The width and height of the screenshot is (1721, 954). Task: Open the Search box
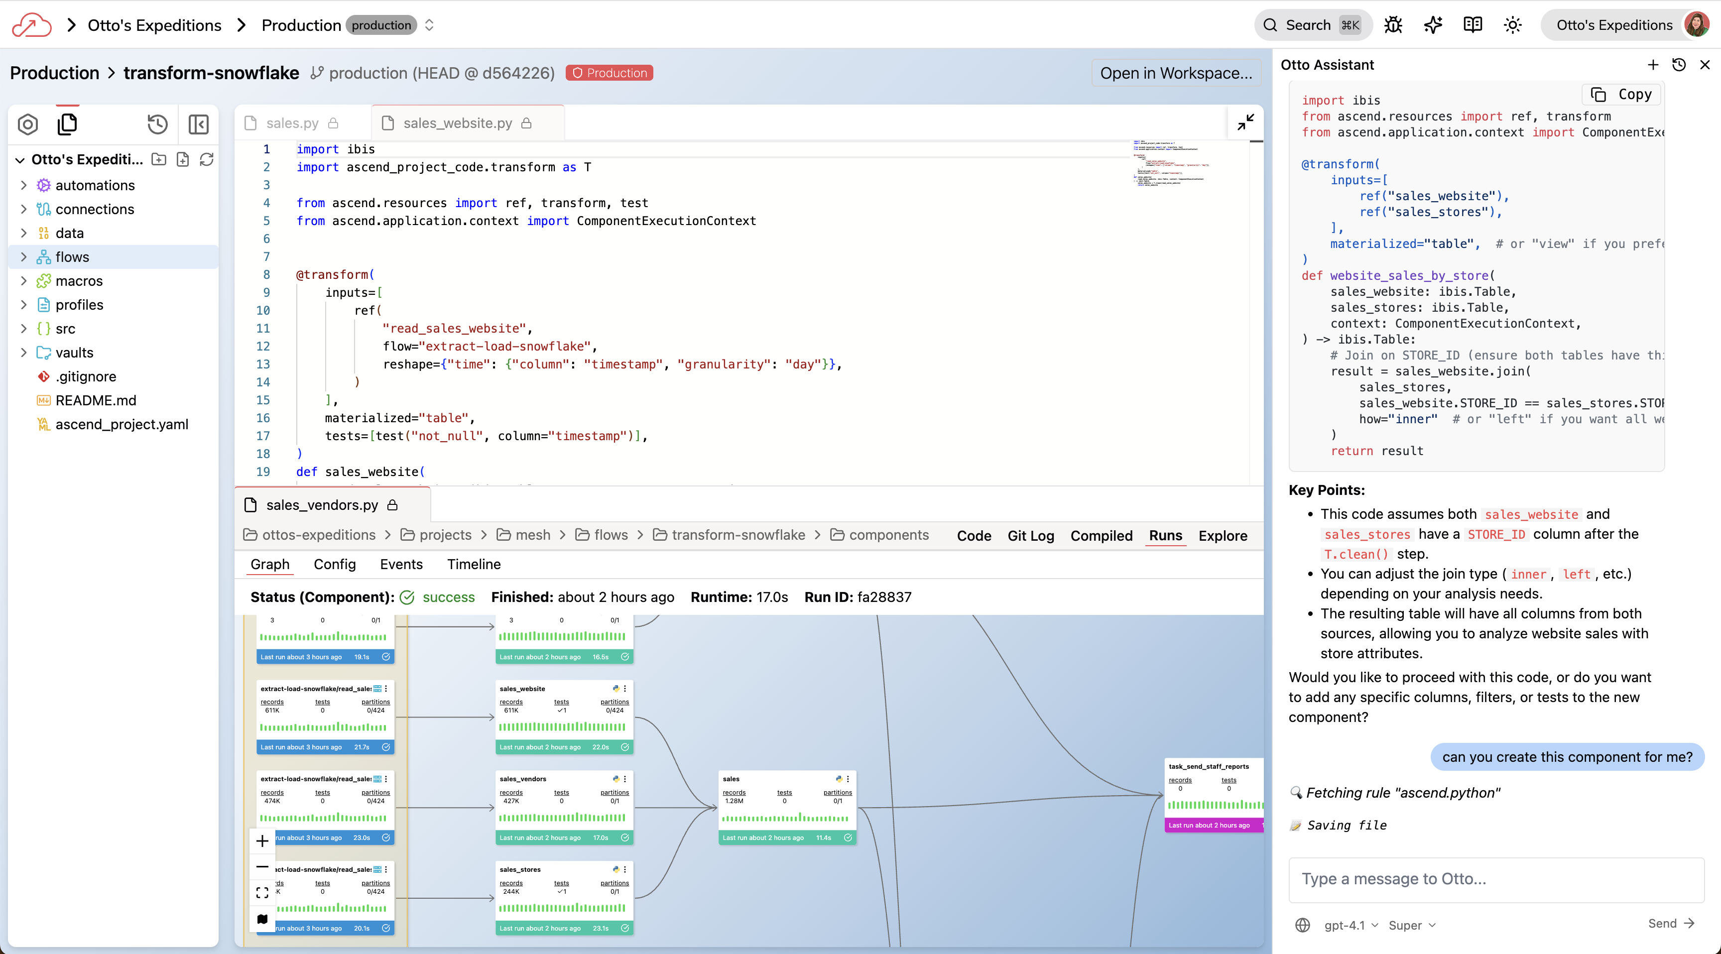(x=1313, y=25)
